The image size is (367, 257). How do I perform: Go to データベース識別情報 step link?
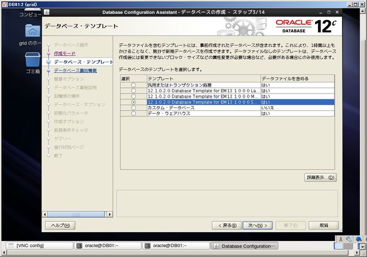pyautogui.click(x=75, y=71)
